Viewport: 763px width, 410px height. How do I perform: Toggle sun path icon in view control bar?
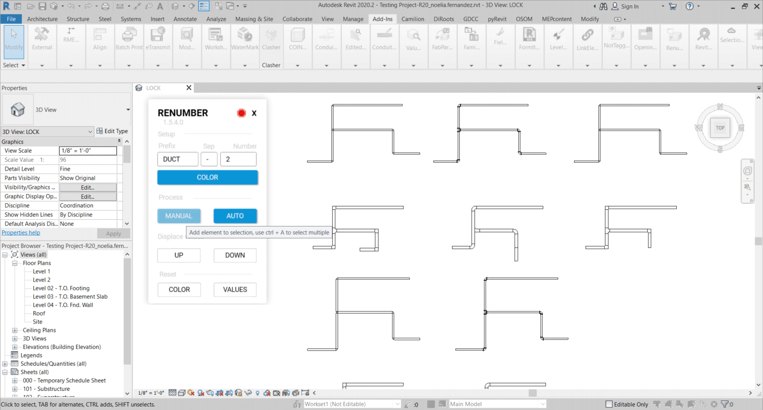(191, 393)
